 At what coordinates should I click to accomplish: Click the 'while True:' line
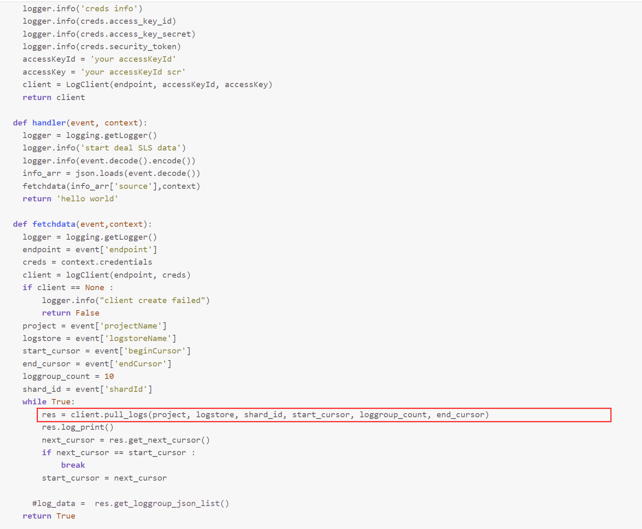(49, 402)
